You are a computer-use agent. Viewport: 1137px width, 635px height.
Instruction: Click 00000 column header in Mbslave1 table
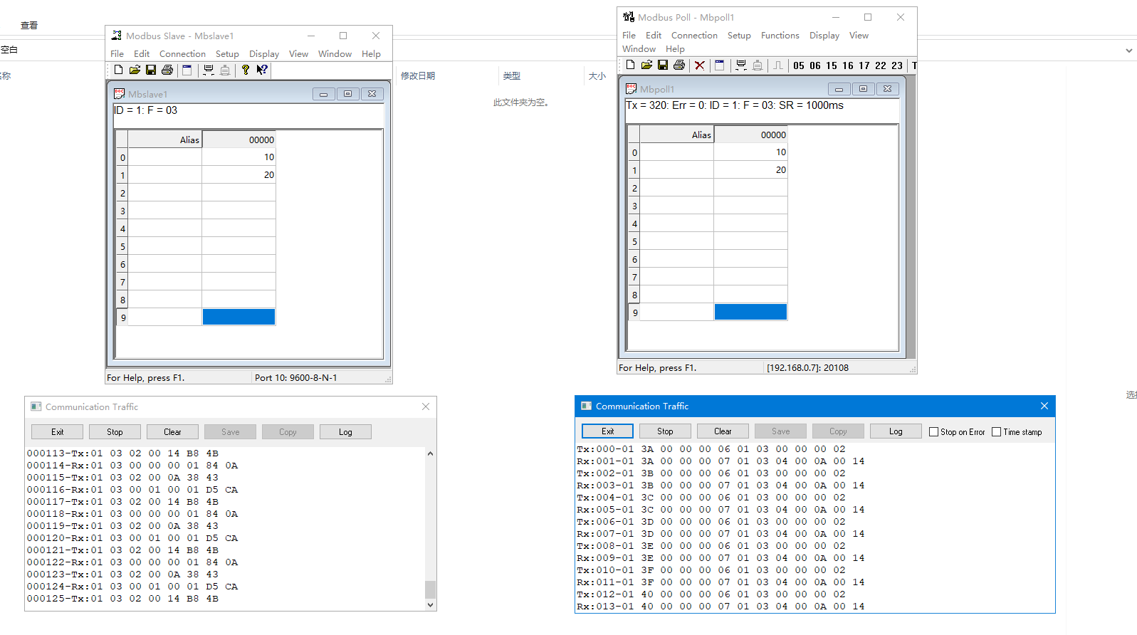point(239,140)
